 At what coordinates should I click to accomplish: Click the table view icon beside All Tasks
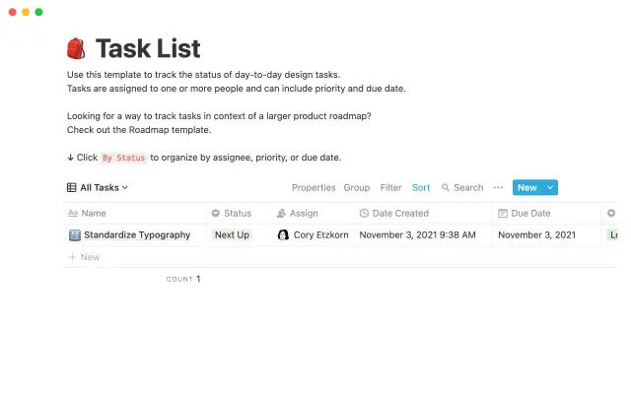(72, 188)
